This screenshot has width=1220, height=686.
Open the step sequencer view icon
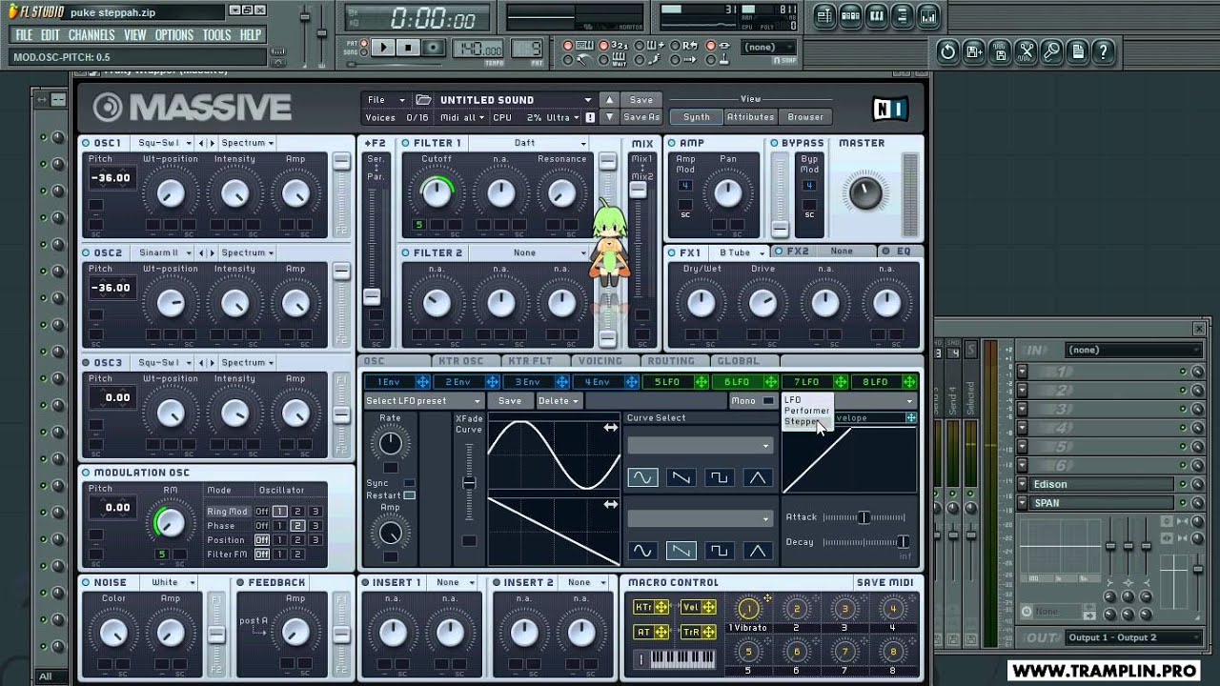851,16
